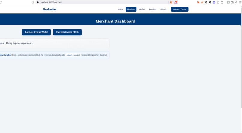The image size is (242, 133).
Task: Toggle the browser sidebar panel icon
Action: tap(228, 2)
